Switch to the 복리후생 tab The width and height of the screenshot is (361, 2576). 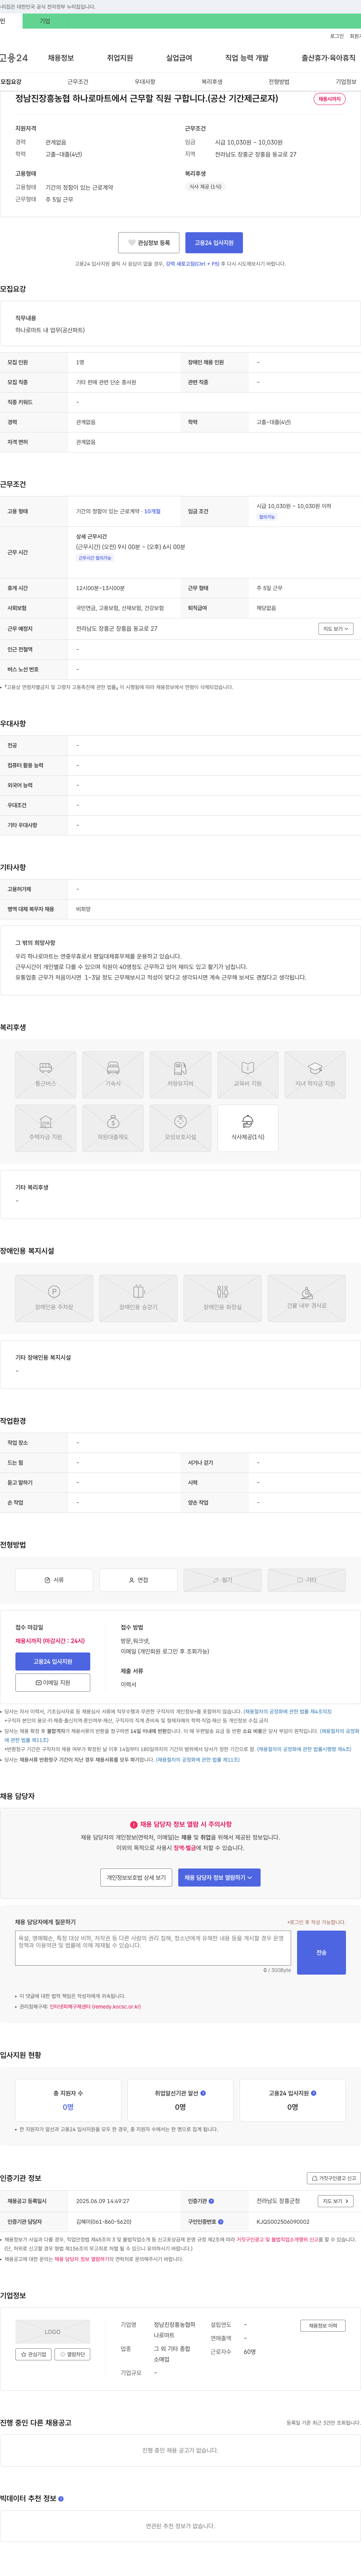point(212,82)
